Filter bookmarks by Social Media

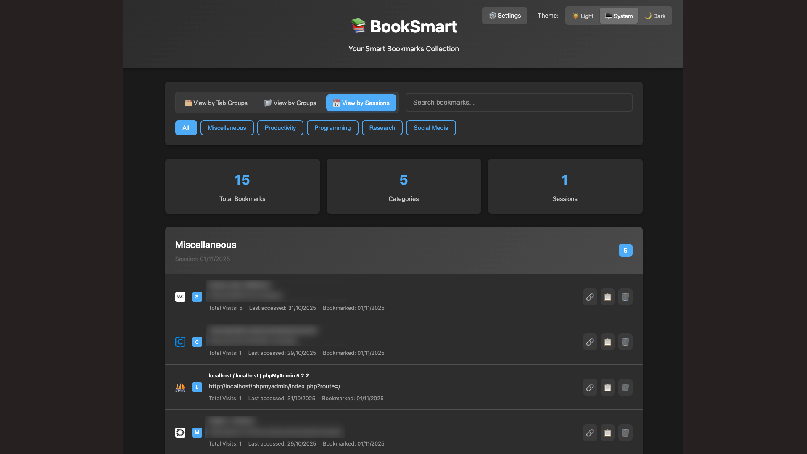(430, 128)
